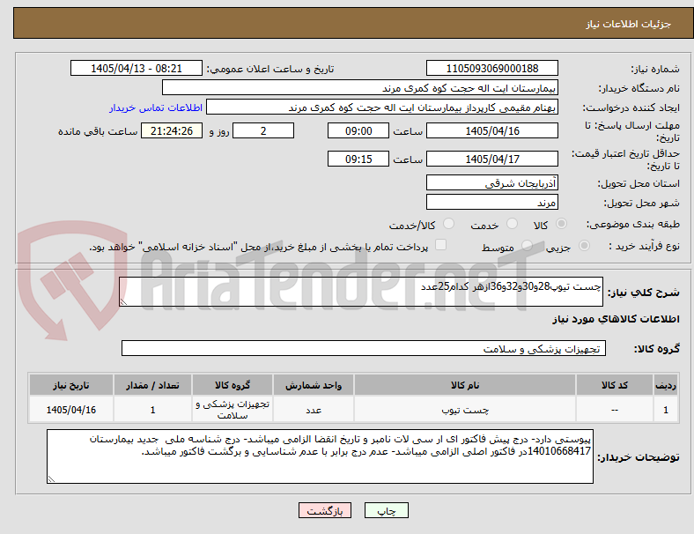The height and width of the screenshot is (534, 694).
Task: Click the general need description text area
Action: click(x=361, y=292)
